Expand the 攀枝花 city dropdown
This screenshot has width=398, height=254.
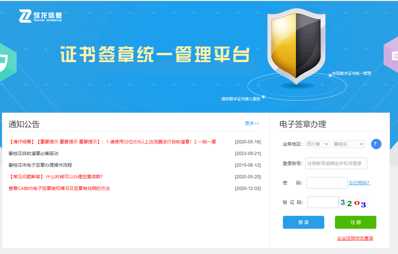click(x=348, y=144)
